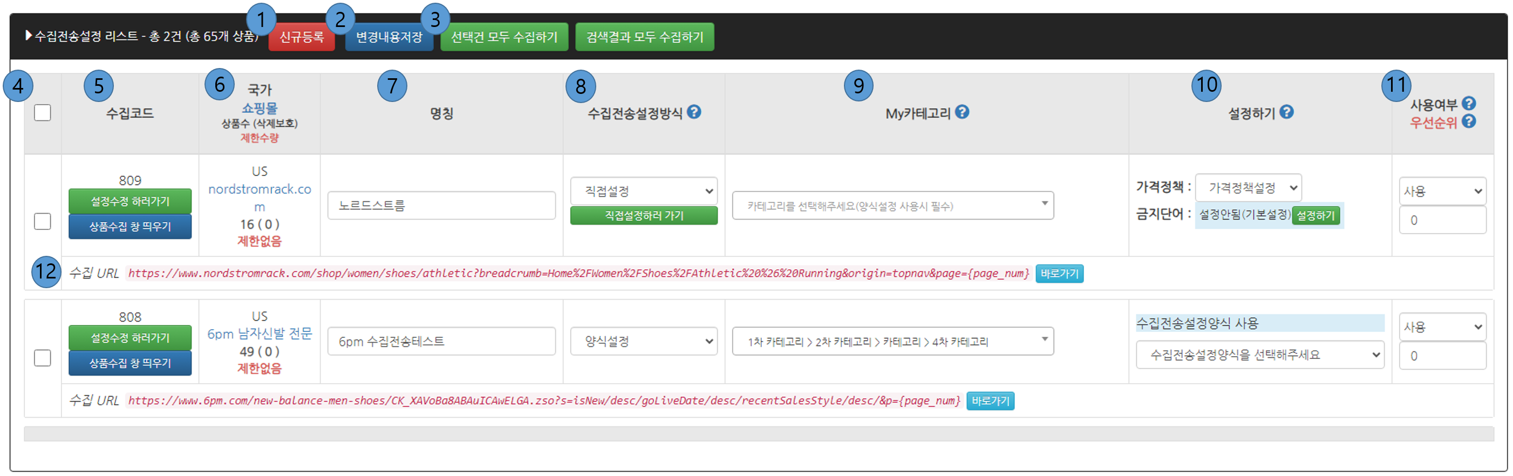1513x476 pixels.
Task: Toggle the select-all checkbox in header
Action: (42, 112)
